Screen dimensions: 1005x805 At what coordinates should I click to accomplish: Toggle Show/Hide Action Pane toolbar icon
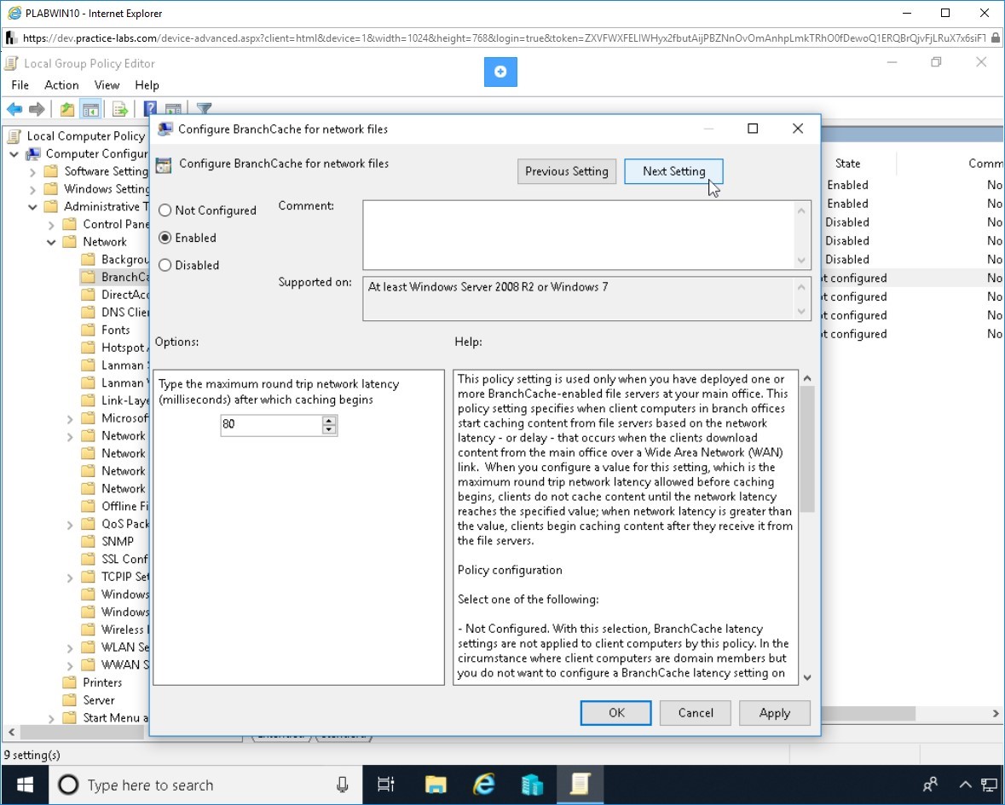tap(173, 108)
